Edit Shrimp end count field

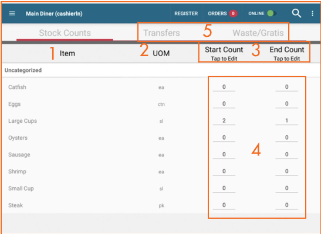286,171
